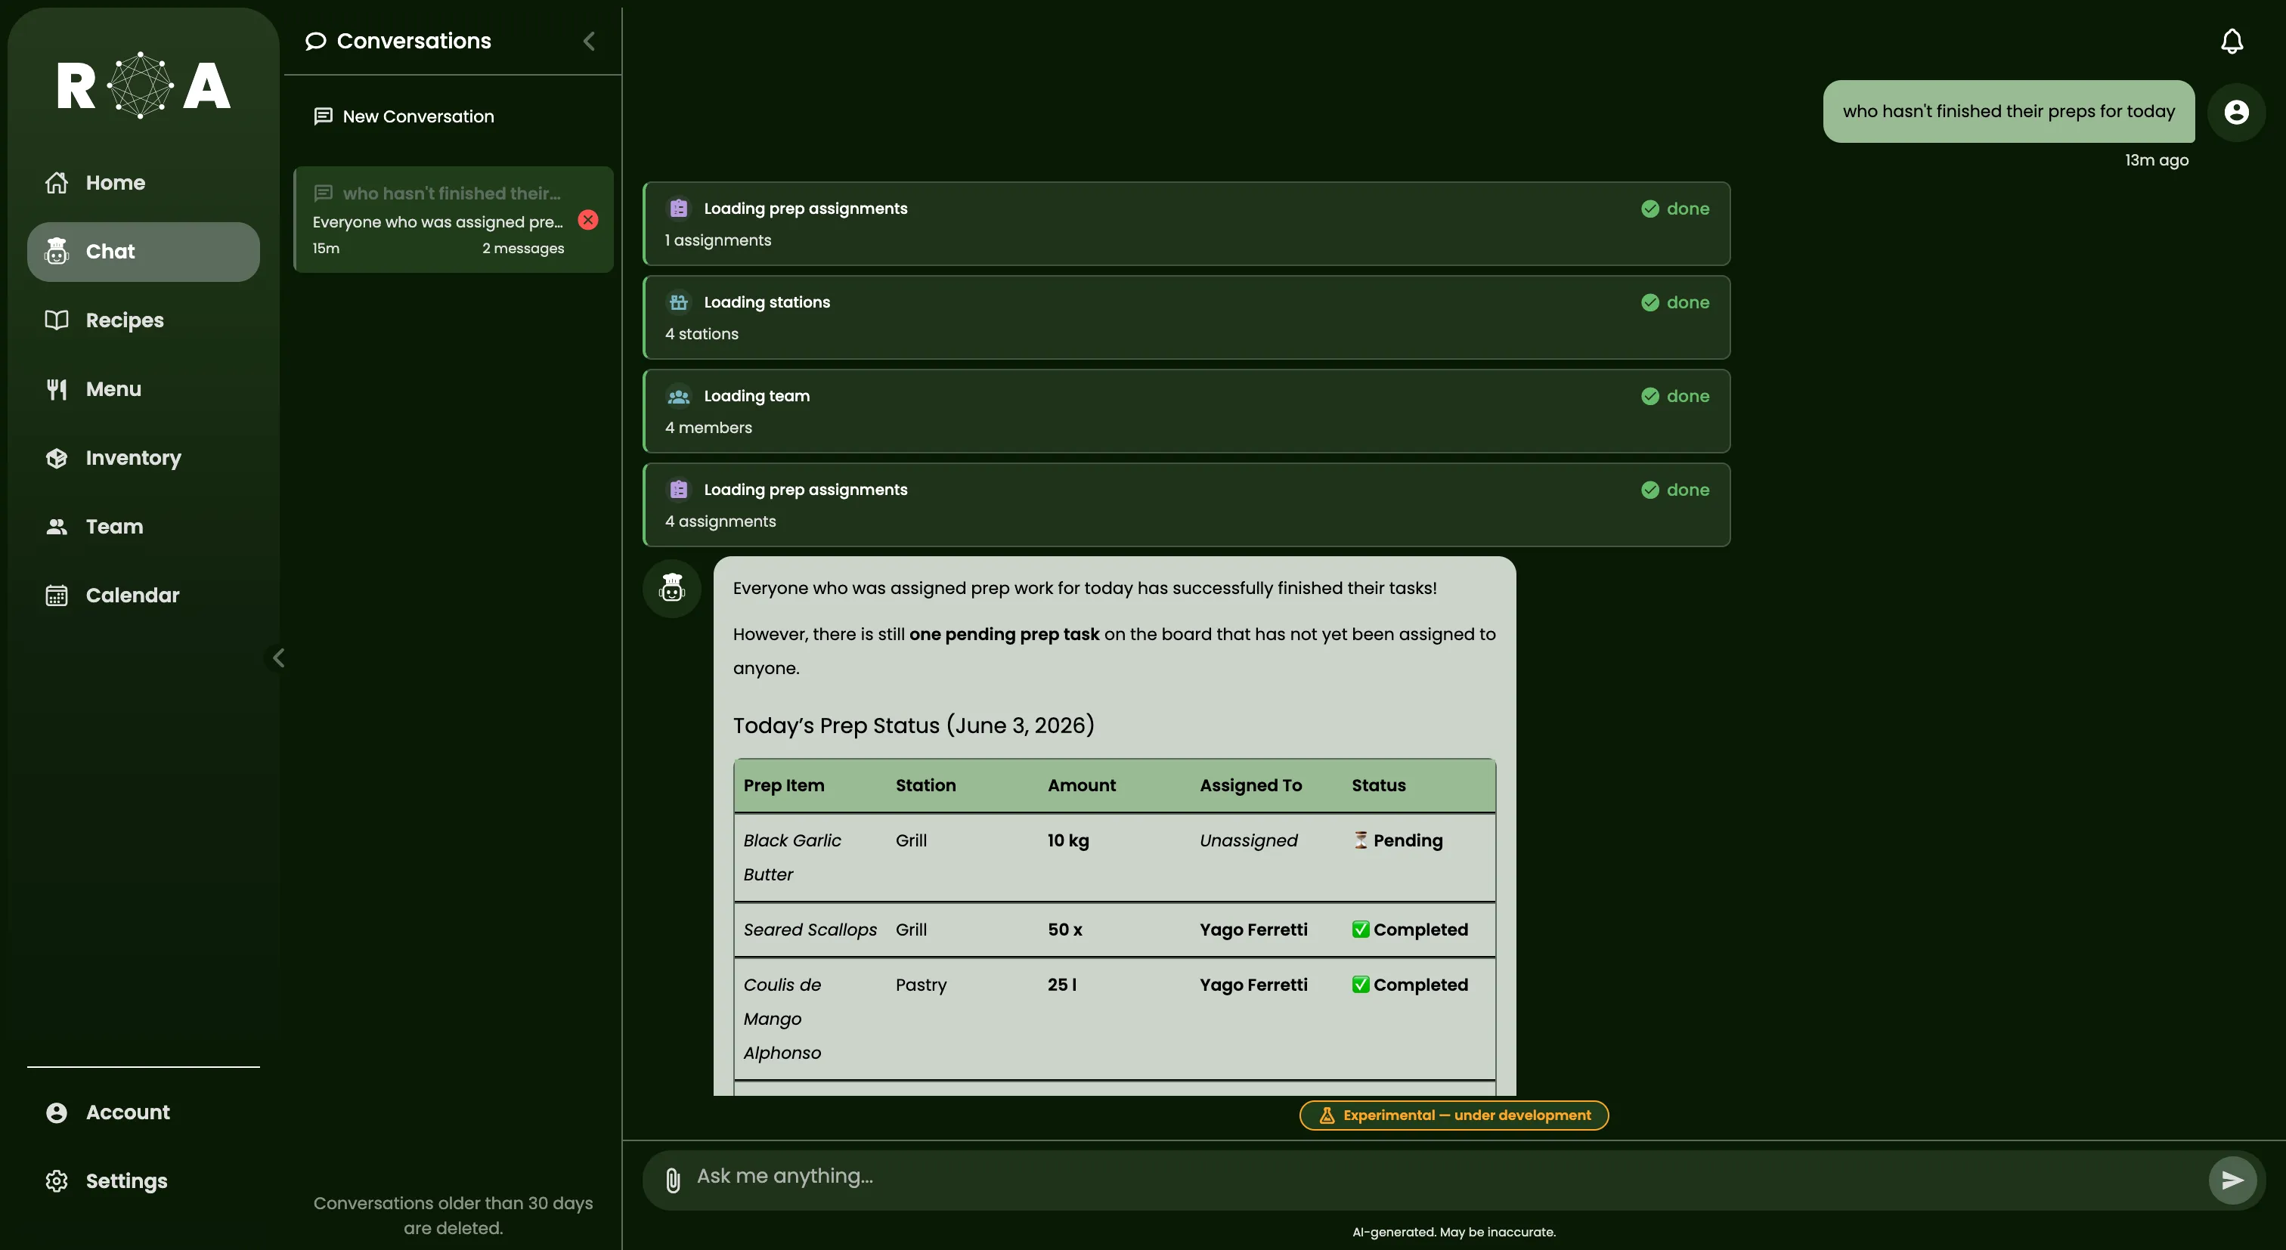Expand the Loading prep assignments 4 assignments card
This screenshot has height=1250, width=2286.
(1187, 505)
